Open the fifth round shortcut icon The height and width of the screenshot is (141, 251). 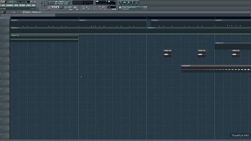[x=136, y=2]
